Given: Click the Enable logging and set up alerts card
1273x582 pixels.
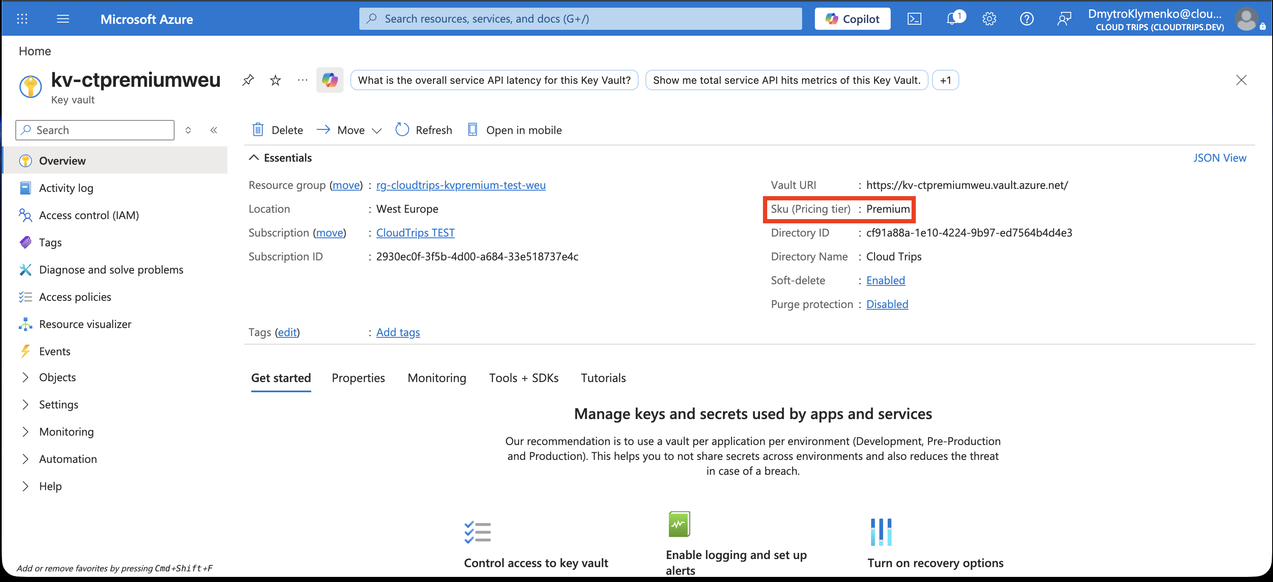Looking at the screenshot, I should click(x=736, y=543).
